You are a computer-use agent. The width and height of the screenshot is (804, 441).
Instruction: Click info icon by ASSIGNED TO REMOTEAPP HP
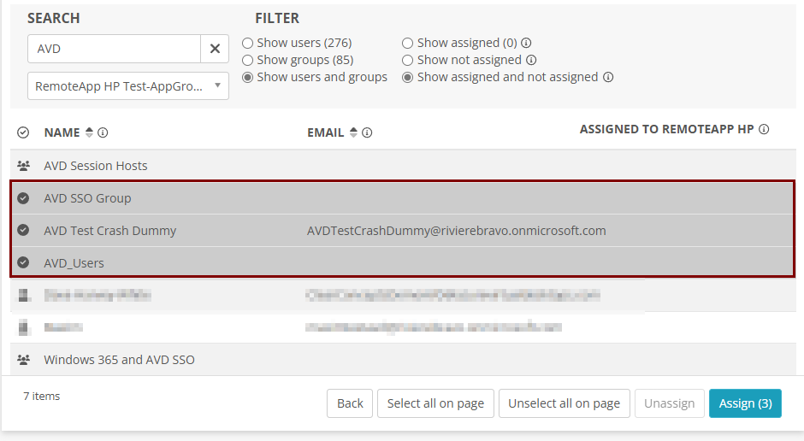tap(764, 129)
